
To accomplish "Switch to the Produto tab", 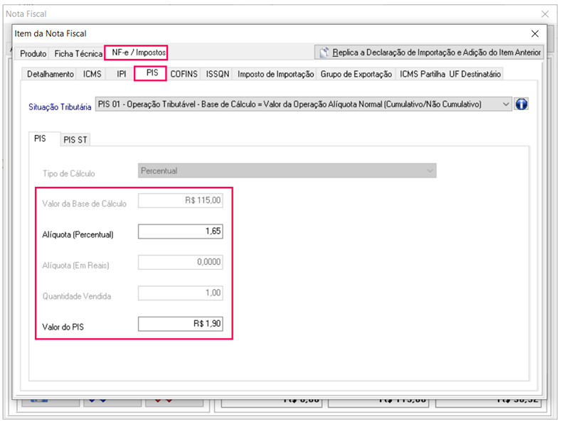I will coord(33,53).
